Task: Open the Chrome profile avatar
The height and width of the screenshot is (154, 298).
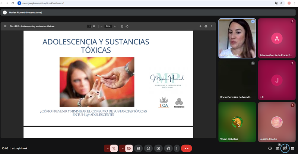Action: point(289,3)
